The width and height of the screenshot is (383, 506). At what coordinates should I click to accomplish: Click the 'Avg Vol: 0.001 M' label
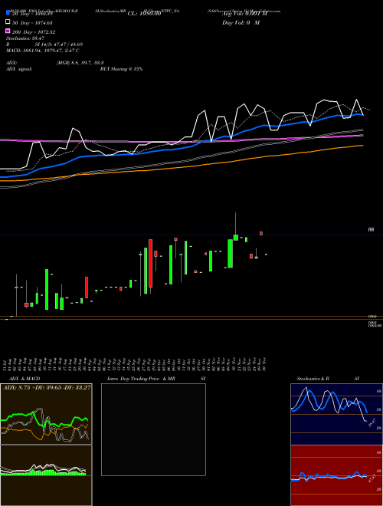[x=244, y=14]
